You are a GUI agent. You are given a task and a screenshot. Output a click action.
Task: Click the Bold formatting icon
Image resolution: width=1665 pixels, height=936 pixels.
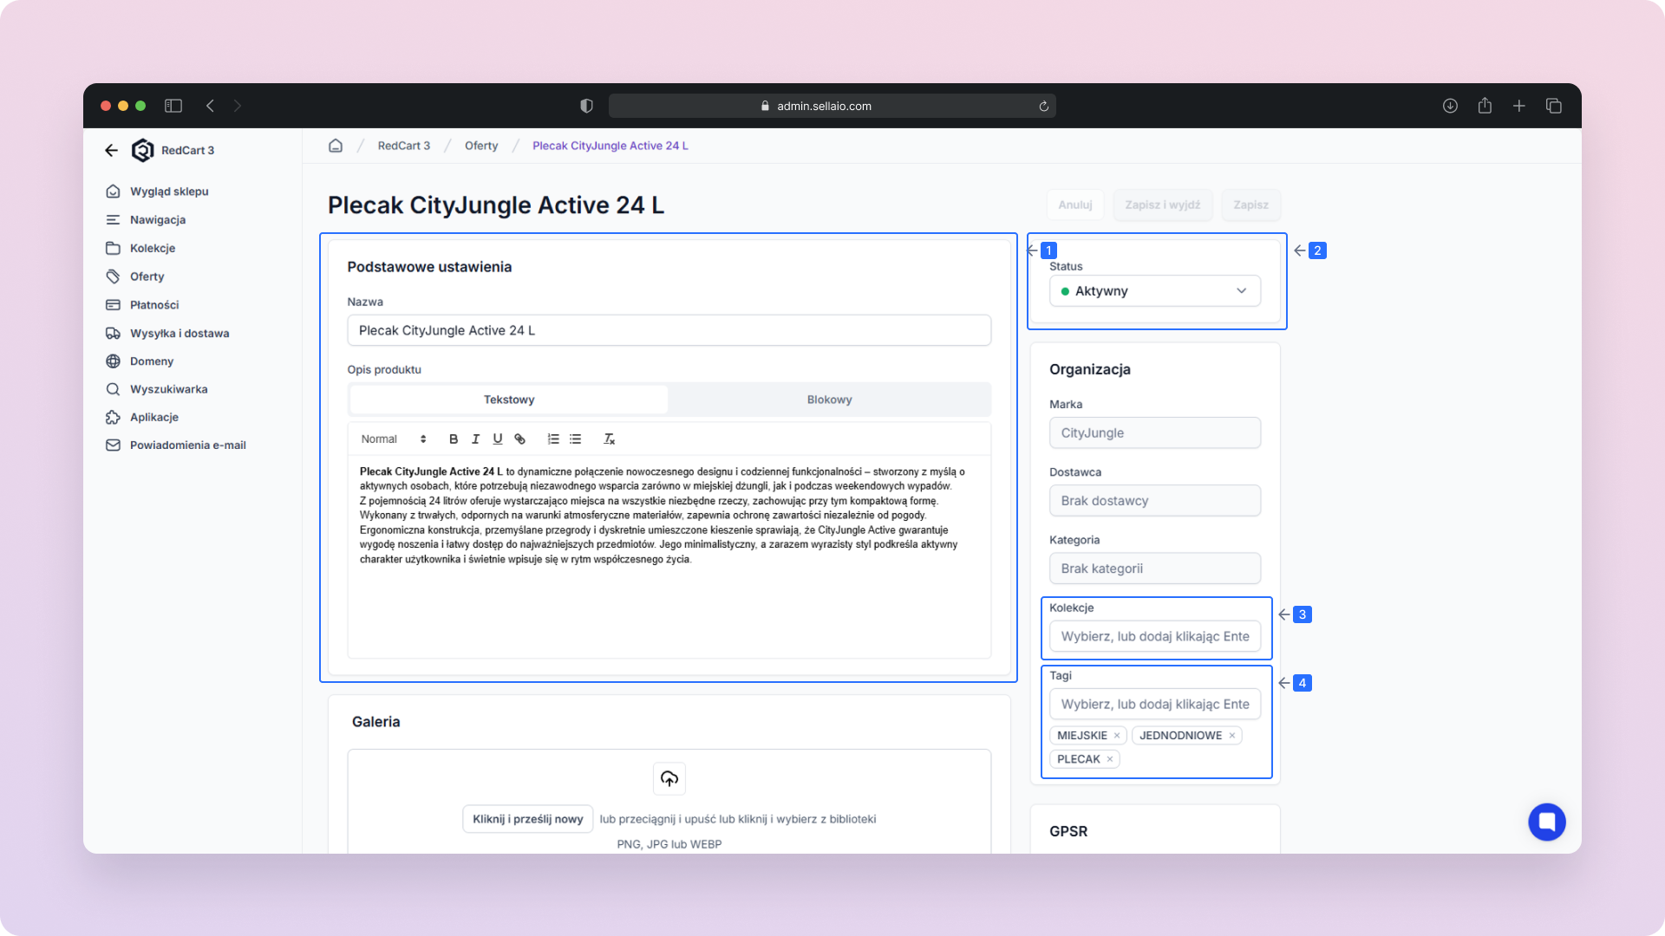click(453, 439)
